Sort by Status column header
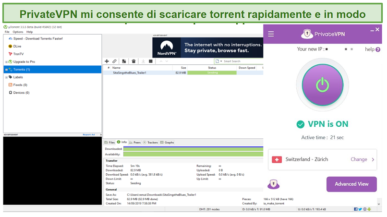387x217 pixels. [x=212, y=68]
